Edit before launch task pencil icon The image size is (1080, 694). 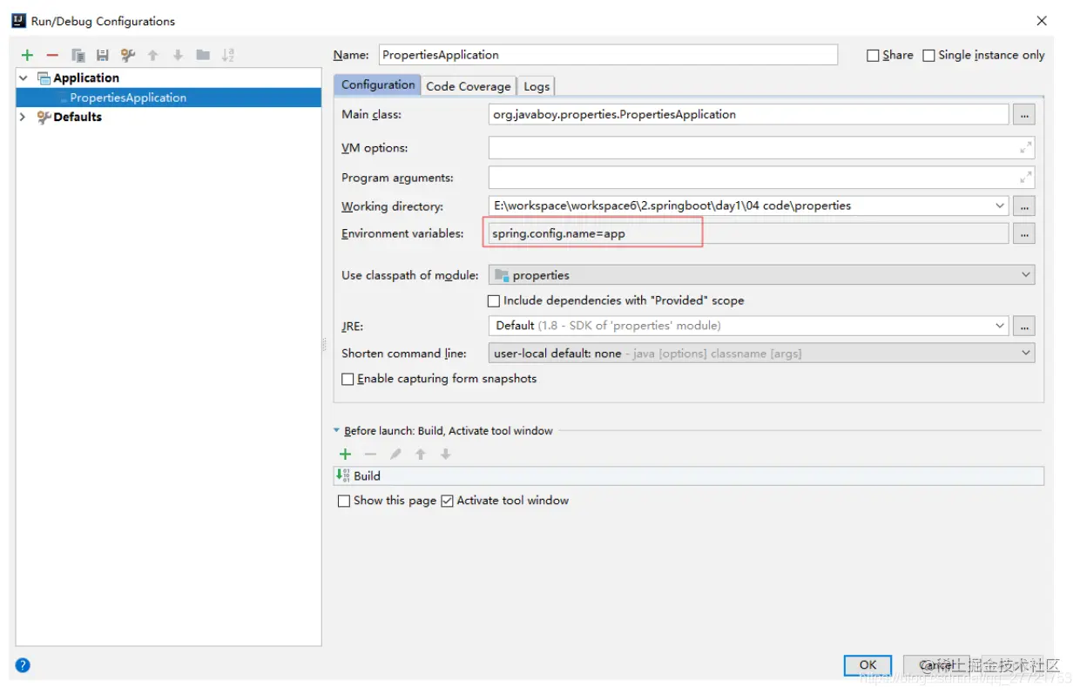[x=395, y=454]
